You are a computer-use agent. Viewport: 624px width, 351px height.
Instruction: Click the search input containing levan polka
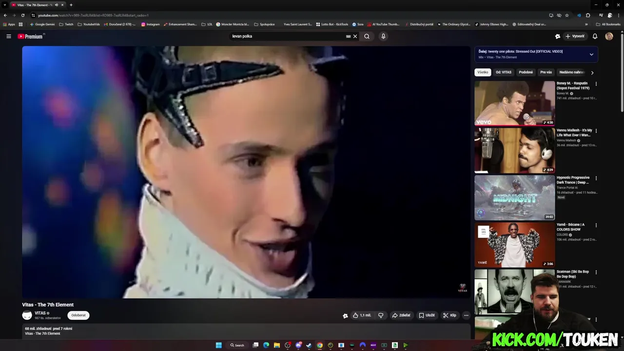(288, 36)
